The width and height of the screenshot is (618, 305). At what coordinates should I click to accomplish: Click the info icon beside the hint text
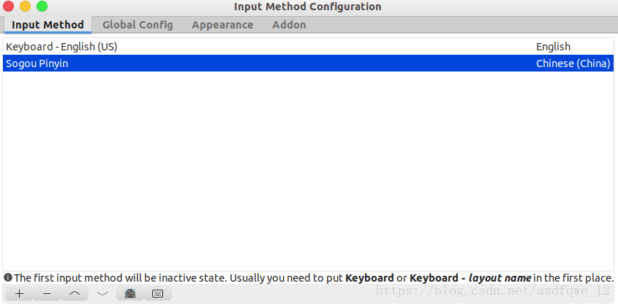coord(8,278)
